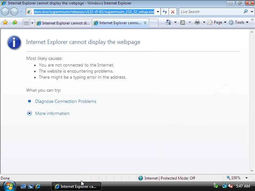Click the network connection tray icon
Screen dimensions: 255x191
pos(225,186)
